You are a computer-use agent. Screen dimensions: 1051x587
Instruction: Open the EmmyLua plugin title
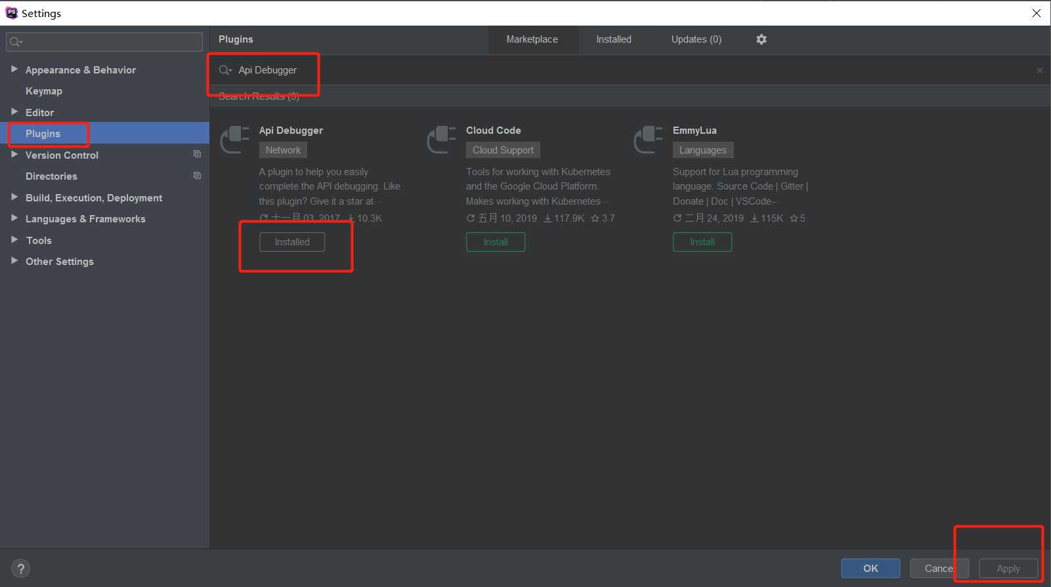click(695, 131)
